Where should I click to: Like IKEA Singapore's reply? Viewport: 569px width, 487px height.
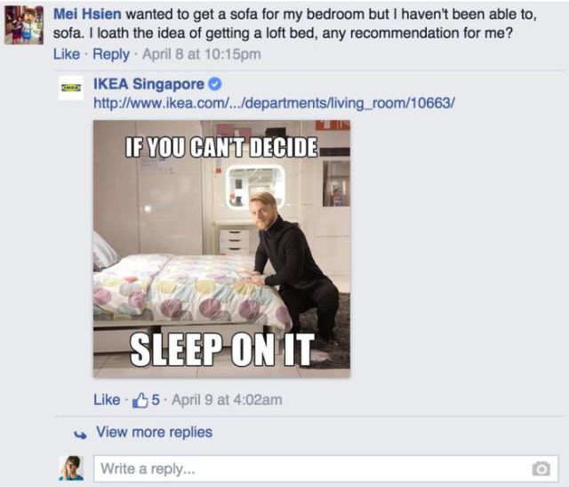click(x=107, y=400)
